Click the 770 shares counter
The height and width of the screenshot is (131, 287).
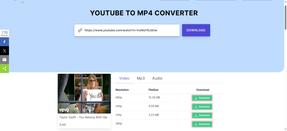pyautogui.click(x=4, y=34)
